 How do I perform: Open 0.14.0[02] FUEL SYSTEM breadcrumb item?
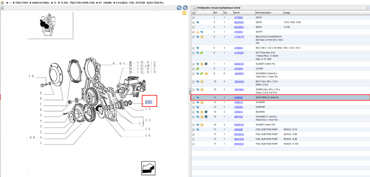[140, 3]
